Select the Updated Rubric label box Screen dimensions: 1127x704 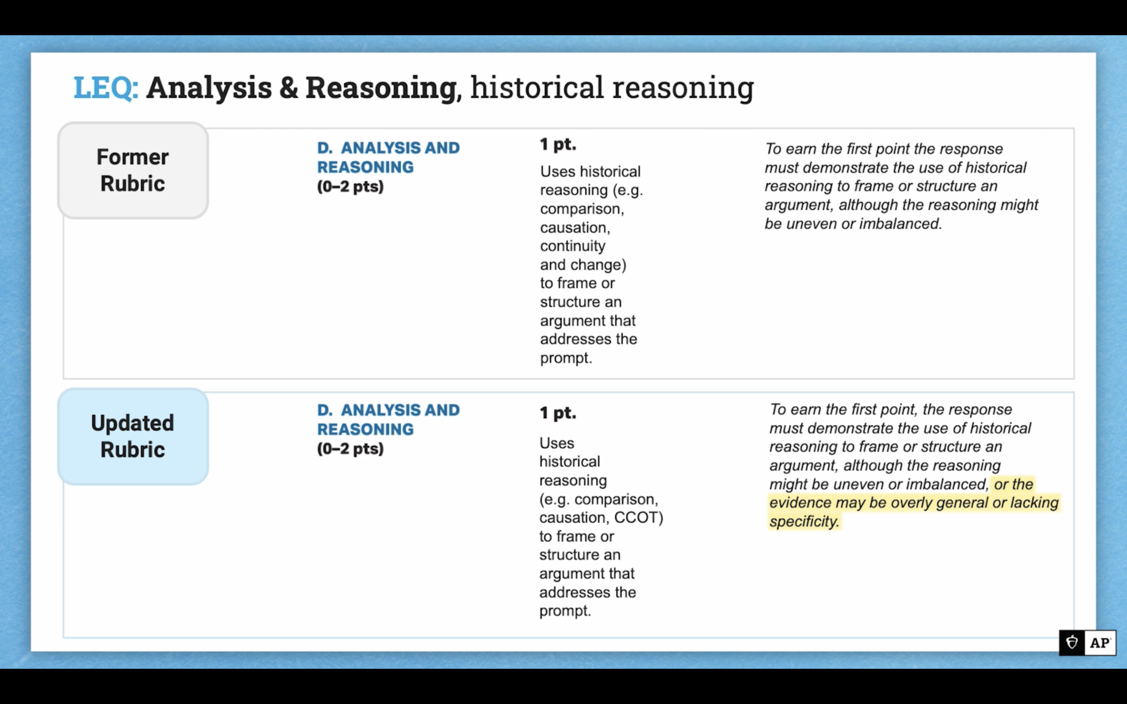133,437
